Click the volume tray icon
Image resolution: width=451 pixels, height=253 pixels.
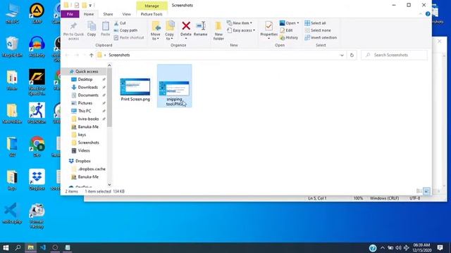pos(398,247)
